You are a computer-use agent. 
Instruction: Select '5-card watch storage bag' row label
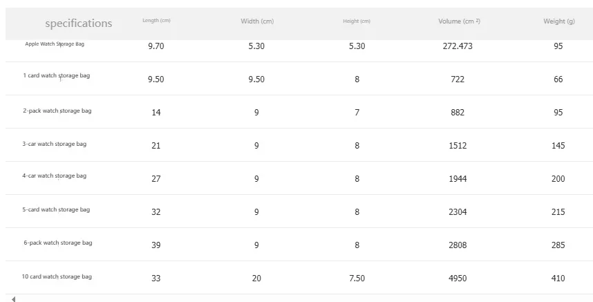click(x=56, y=209)
